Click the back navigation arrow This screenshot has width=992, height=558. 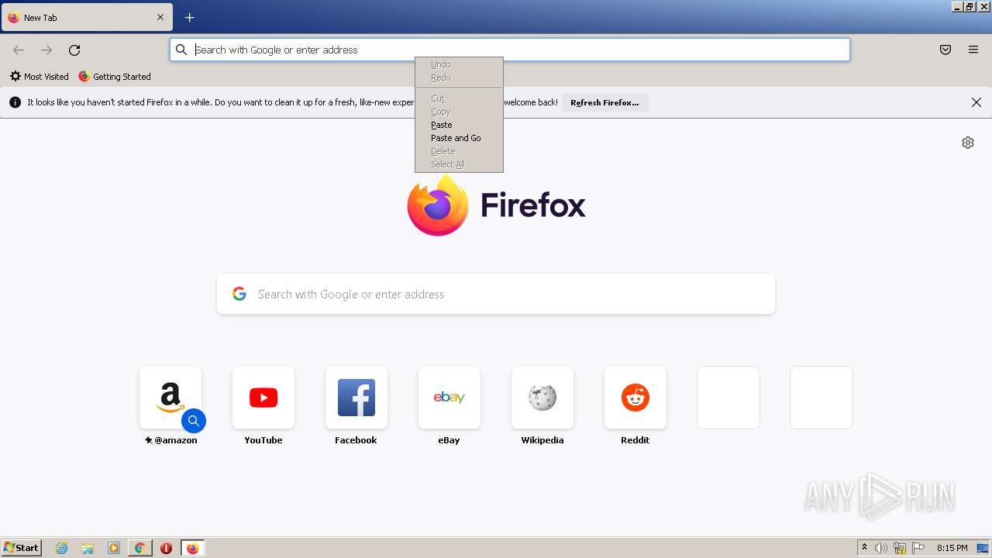pyautogui.click(x=19, y=50)
